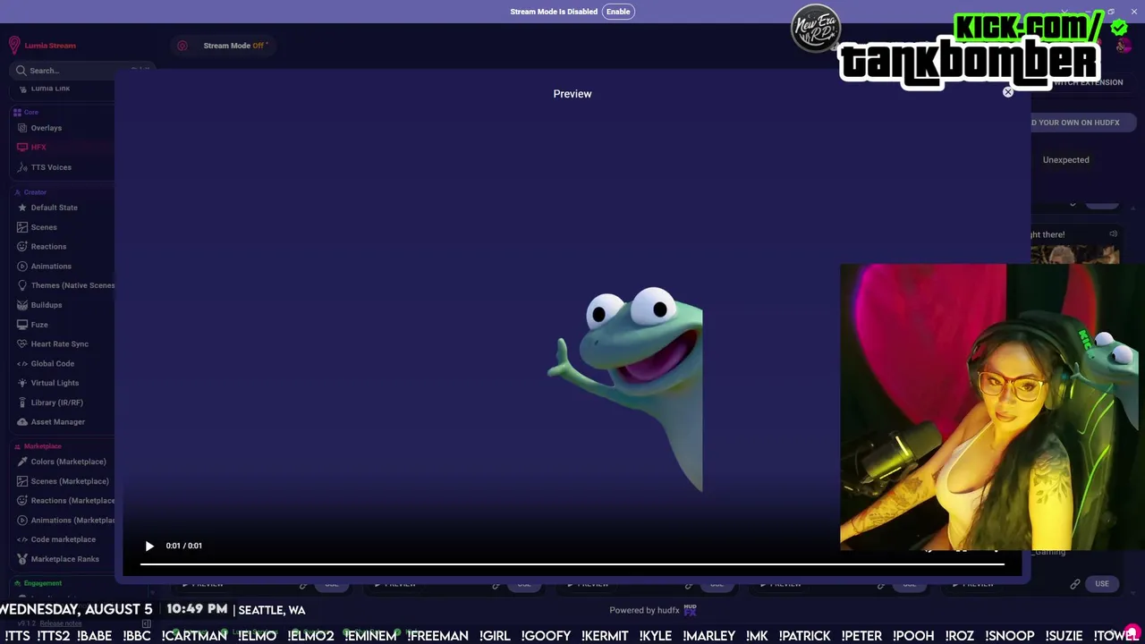Screen dimensions: 1145x644
Task: Open Buildups using its sidebar icon
Action: click(x=23, y=305)
